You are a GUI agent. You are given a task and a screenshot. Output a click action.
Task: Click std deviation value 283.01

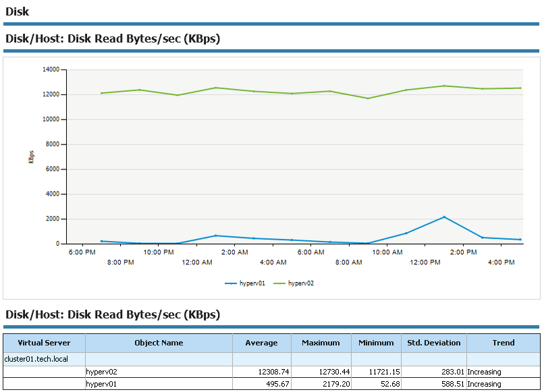click(x=453, y=372)
